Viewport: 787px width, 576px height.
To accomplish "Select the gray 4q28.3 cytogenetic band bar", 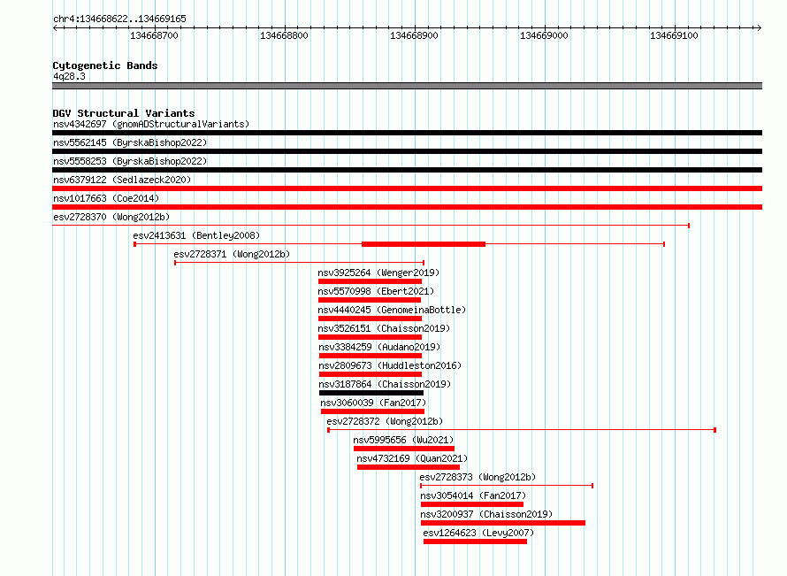I will (407, 86).
